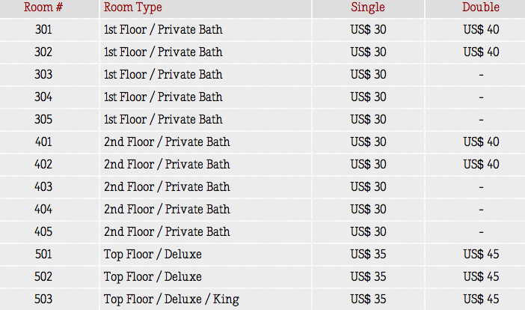Click the Single price for room 304
The width and height of the screenshot is (525, 310).
pos(368,97)
